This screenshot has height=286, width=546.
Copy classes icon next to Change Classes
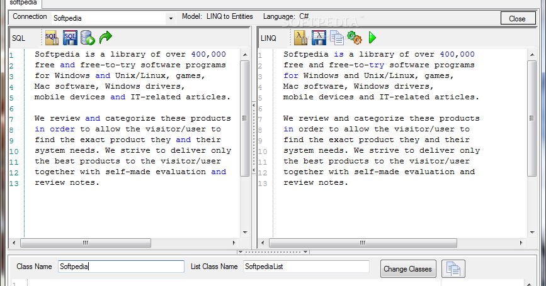pos(453,268)
